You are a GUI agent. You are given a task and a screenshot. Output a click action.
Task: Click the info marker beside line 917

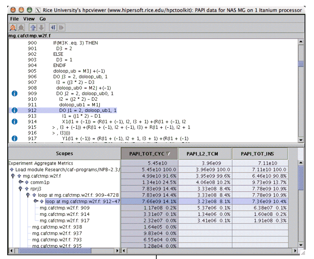point(14,138)
